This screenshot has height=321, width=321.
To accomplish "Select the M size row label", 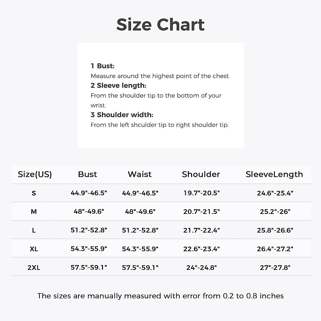I will point(34,212).
